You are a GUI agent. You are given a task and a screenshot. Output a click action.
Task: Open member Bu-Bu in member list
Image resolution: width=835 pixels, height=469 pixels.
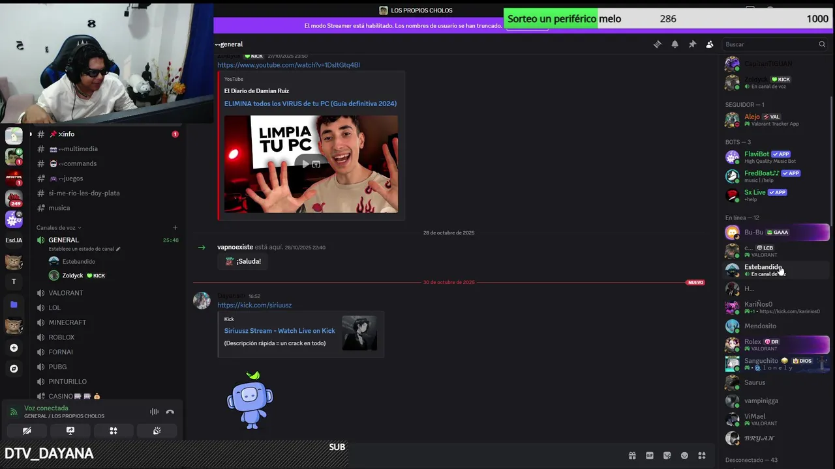[776, 233]
